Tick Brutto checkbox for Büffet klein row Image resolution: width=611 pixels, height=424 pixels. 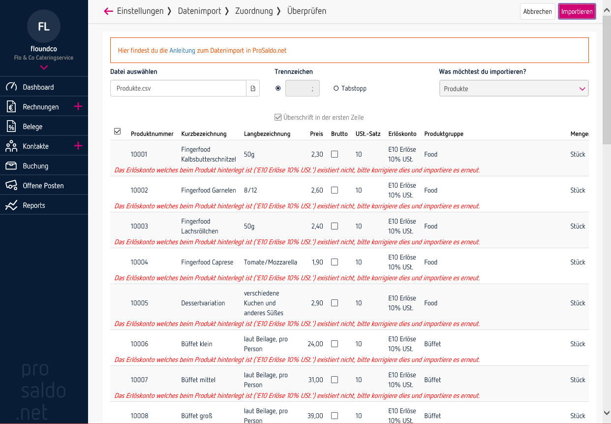[x=335, y=344]
